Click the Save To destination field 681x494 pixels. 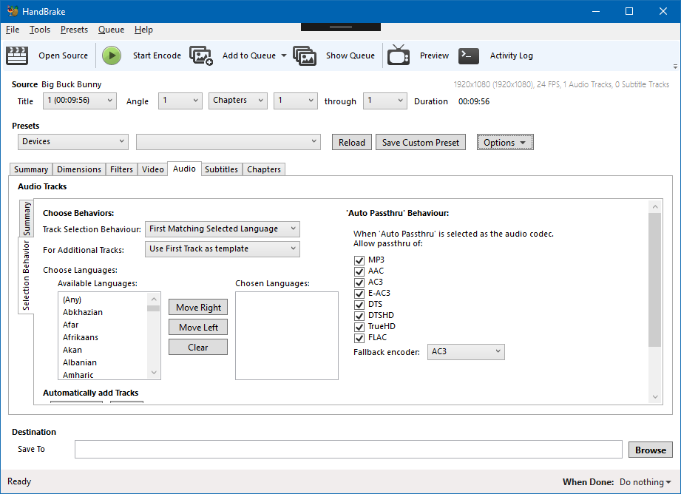pyautogui.click(x=348, y=449)
